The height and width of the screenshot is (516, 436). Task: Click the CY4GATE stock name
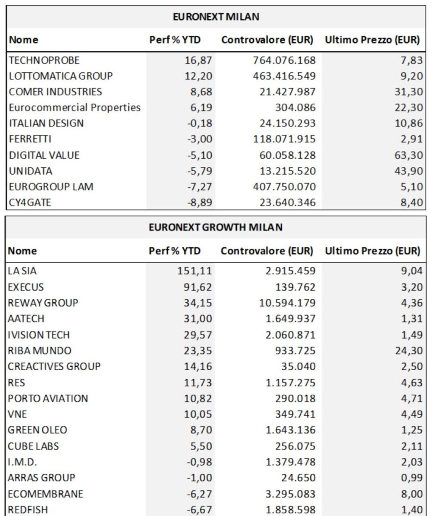pyautogui.click(x=30, y=203)
